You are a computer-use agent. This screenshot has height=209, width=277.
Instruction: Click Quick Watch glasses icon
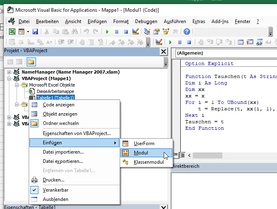[x=269, y=42]
